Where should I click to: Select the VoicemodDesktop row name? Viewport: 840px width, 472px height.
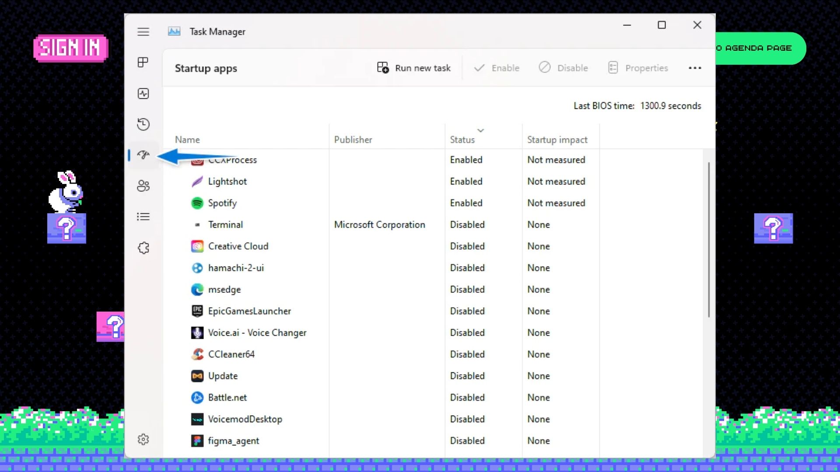[245, 419]
